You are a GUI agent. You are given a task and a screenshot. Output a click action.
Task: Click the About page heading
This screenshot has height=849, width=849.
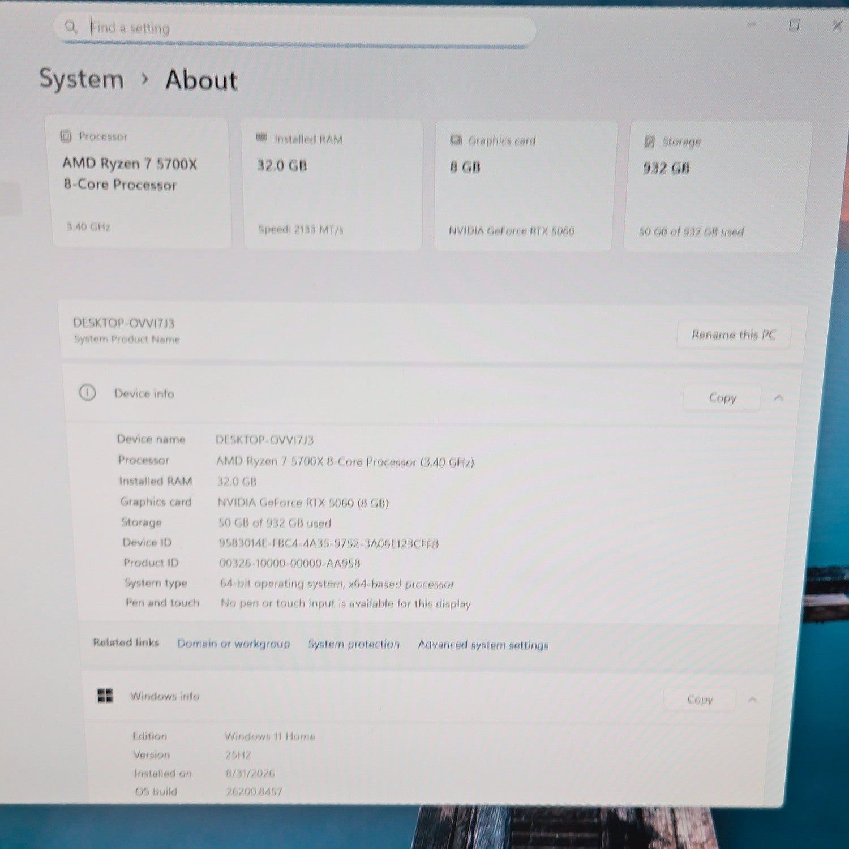(201, 80)
